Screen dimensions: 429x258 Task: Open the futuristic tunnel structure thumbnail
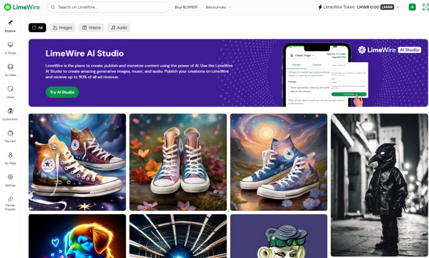[x=178, y=236]
